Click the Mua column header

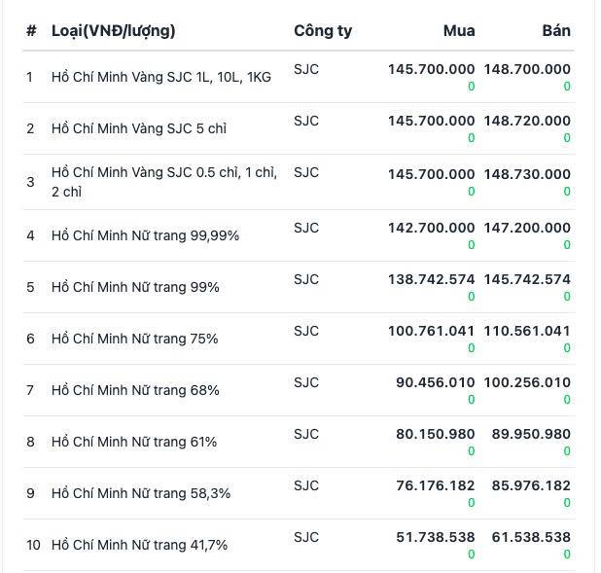(459, 31)
